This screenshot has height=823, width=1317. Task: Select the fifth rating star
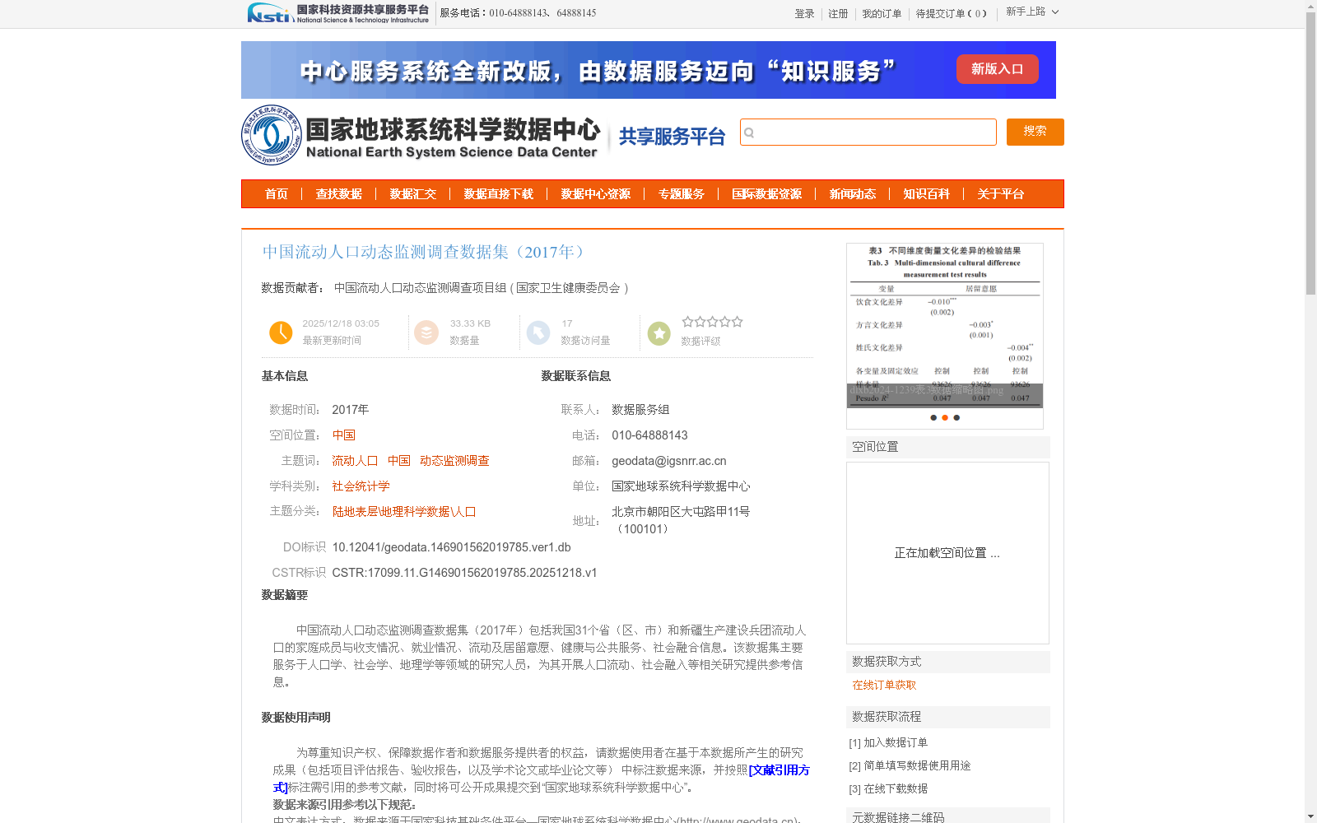pos(738,322)
